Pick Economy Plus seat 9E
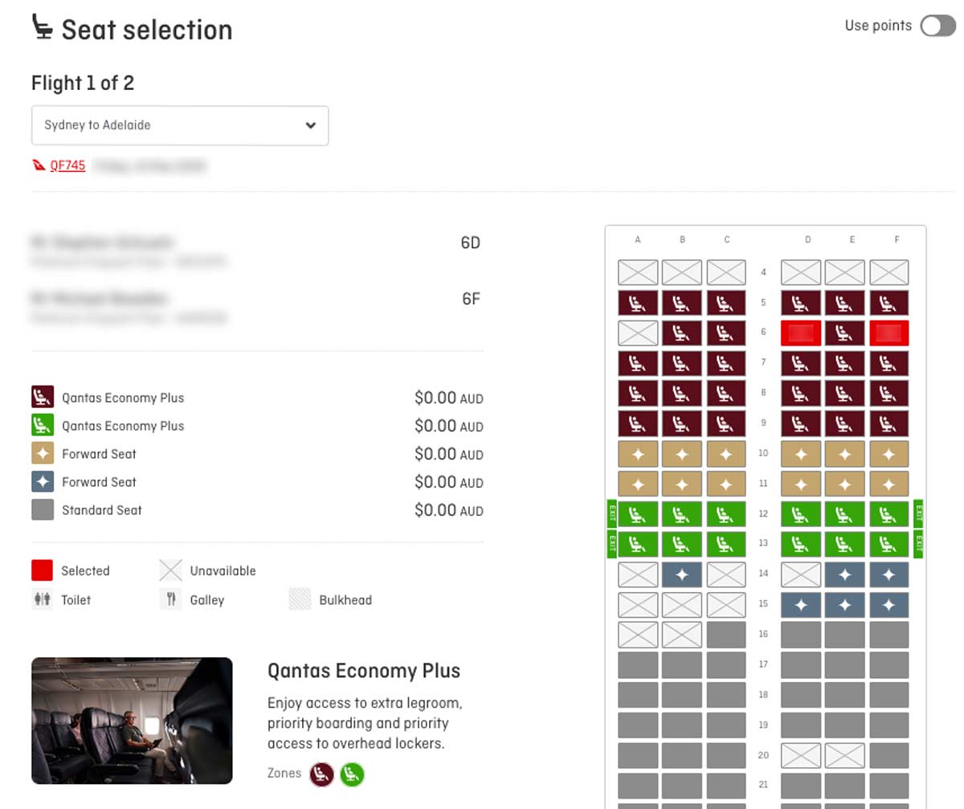 point(844,423)
